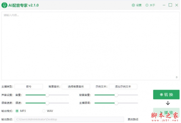Select MP3 output format

(x=17, y=111)
